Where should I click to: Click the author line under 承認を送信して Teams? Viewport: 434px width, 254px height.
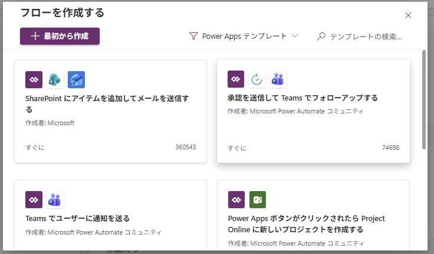click(295, 111)
